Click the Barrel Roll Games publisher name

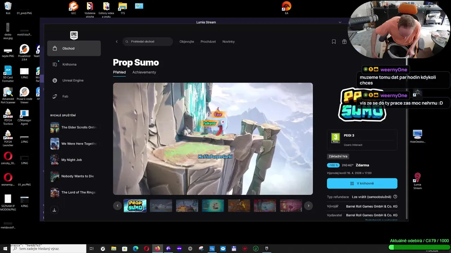[x=372, y=215]
